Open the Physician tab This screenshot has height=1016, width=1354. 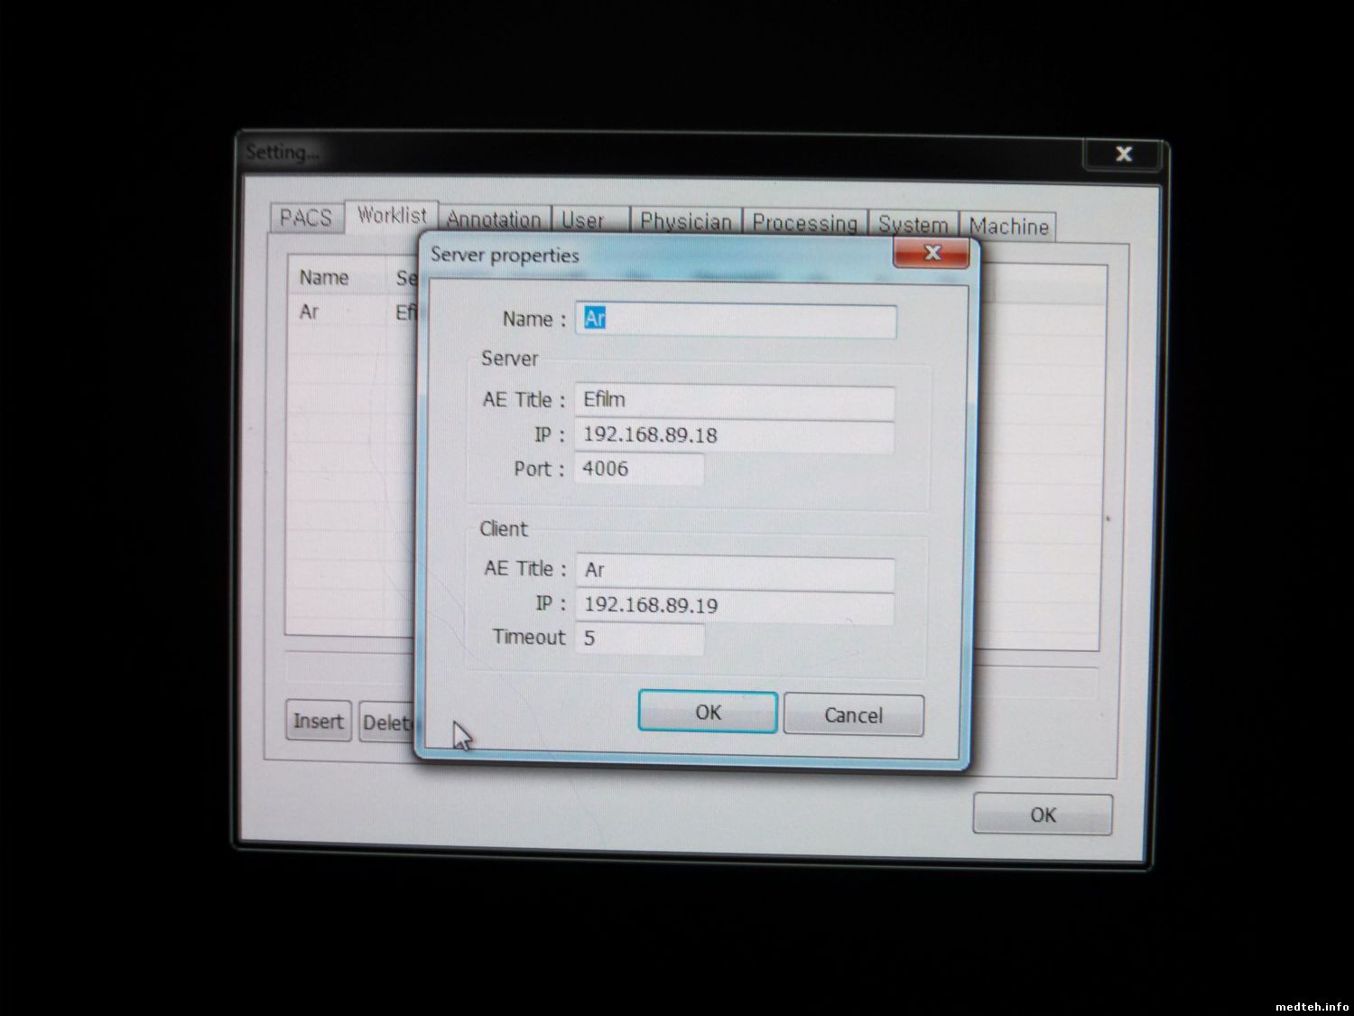[x=685, y=222]
